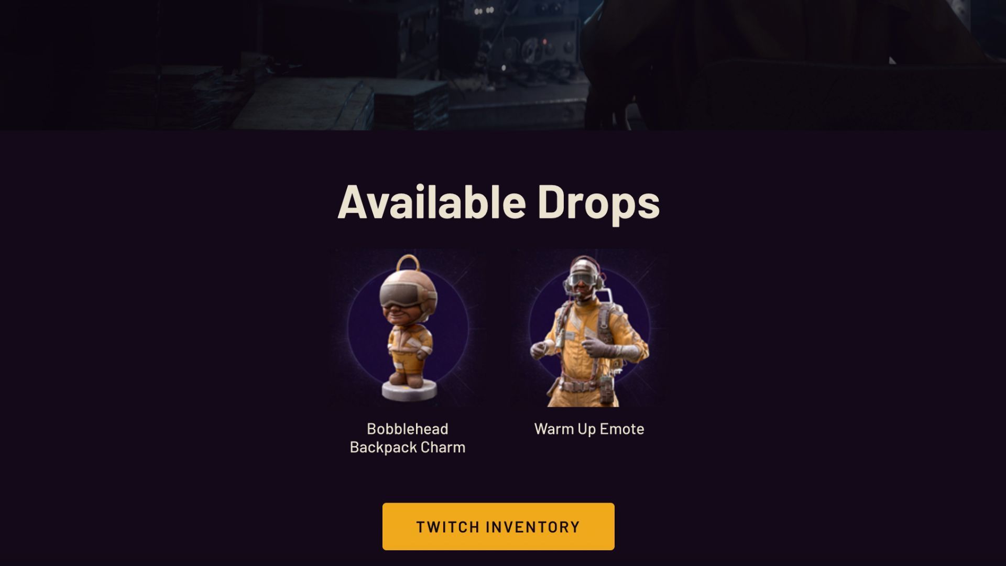The image size is (1006, 566).
Task: Click the word Backpack in charm label
Action: (384, 448)
